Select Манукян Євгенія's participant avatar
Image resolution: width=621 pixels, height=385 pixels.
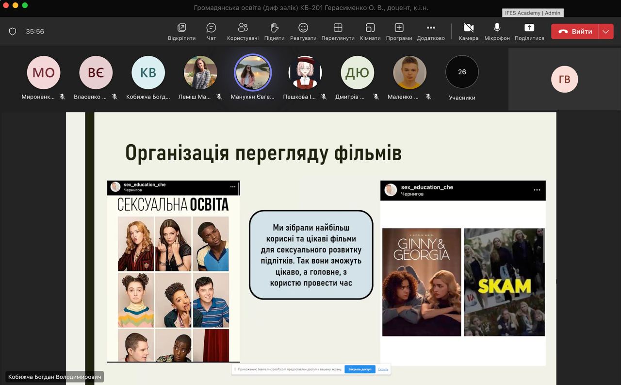click(252, 72)
